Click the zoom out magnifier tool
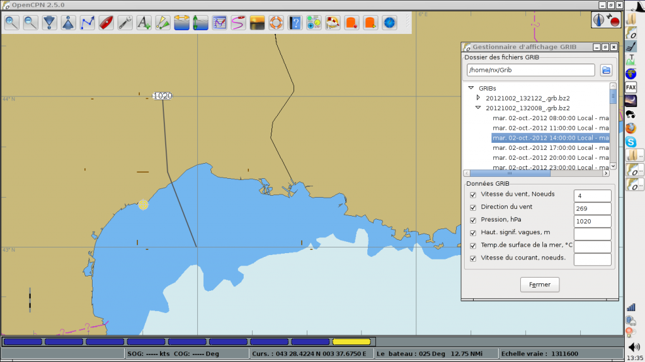The width and height of the screenshot is (645, 362). pyautogui.click(x=31, y=23)
